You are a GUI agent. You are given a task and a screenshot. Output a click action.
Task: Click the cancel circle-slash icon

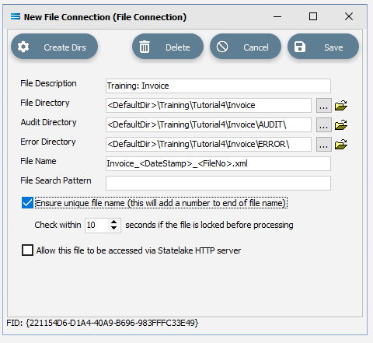point(222,47)
